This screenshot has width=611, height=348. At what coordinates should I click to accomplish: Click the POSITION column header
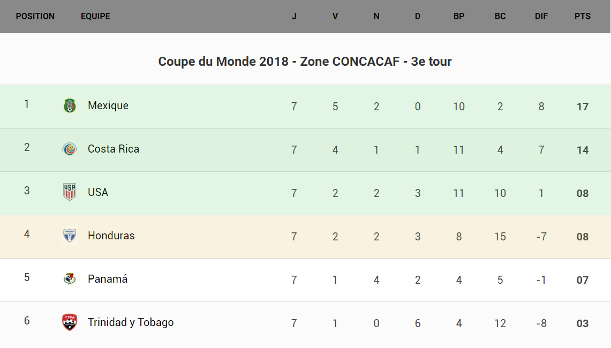tap(35, 17)
